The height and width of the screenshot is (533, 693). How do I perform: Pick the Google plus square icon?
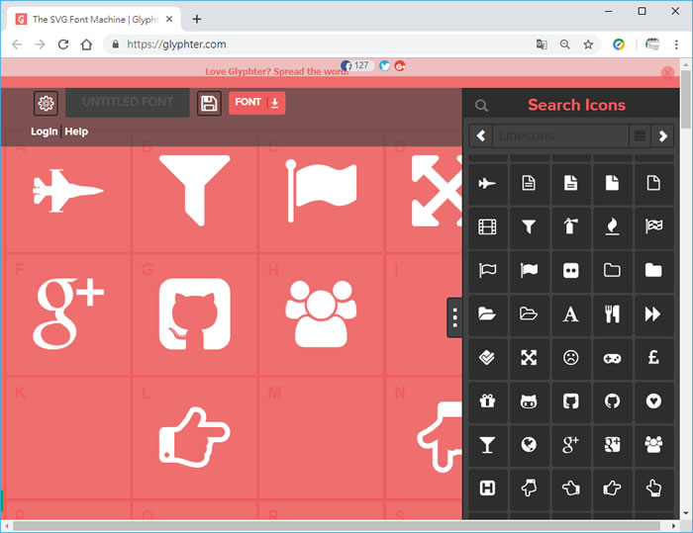pos(612,445)
